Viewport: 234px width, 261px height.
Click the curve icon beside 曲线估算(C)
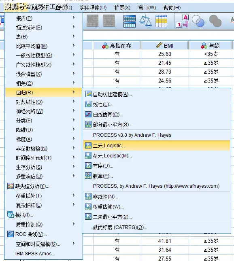88,114
